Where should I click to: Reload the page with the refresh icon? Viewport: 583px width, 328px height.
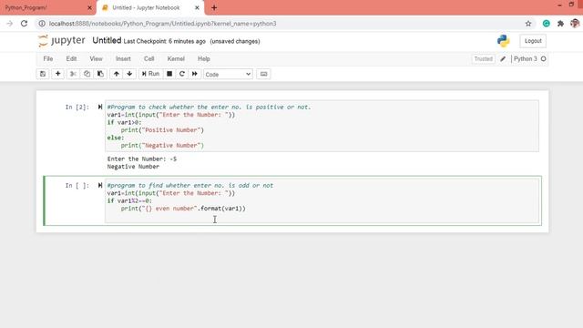tap(25, 24)
